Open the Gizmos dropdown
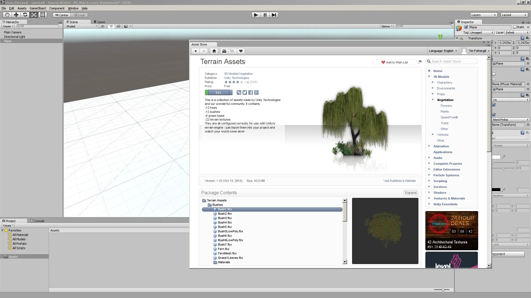 click(x=387, y=26)
